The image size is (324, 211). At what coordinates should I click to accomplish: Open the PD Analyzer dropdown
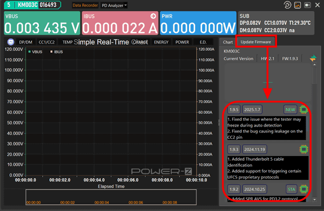(x=114, y=5)
